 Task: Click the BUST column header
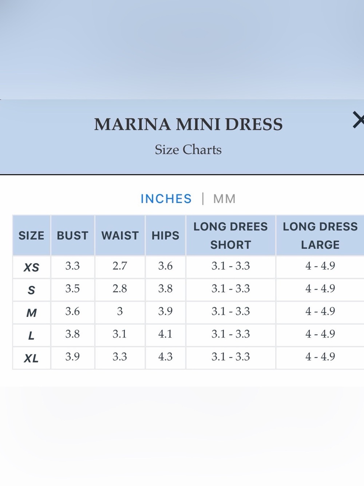click(72, 236)
